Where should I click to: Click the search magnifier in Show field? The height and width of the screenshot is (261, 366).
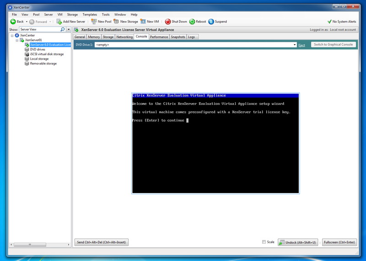[x=63, y=29]
